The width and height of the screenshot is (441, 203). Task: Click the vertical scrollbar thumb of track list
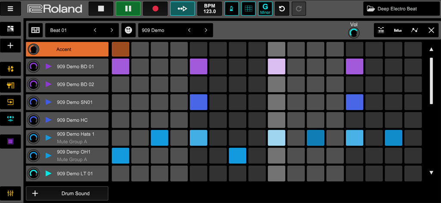[432, 81]
